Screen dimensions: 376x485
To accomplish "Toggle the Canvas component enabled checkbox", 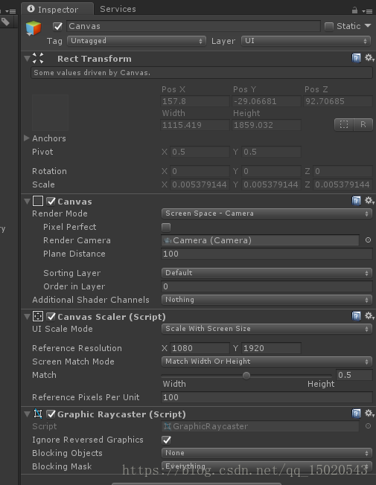I will [x=51, y=202].
